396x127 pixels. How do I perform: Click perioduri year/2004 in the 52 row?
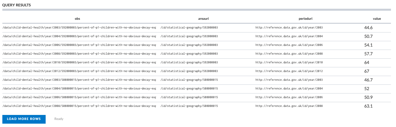pyautogui.click(x=289, y=88)
